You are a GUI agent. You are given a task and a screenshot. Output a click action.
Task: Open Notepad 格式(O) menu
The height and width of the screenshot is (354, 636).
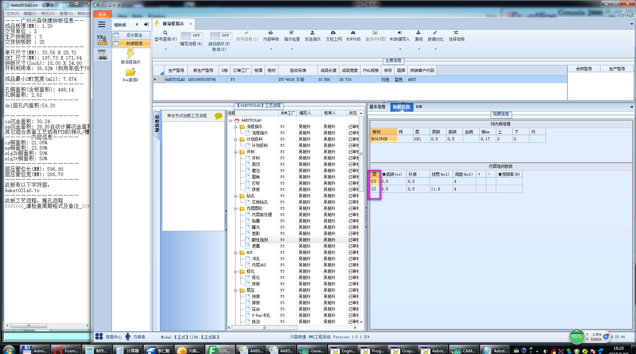click(x=48, y=14)
